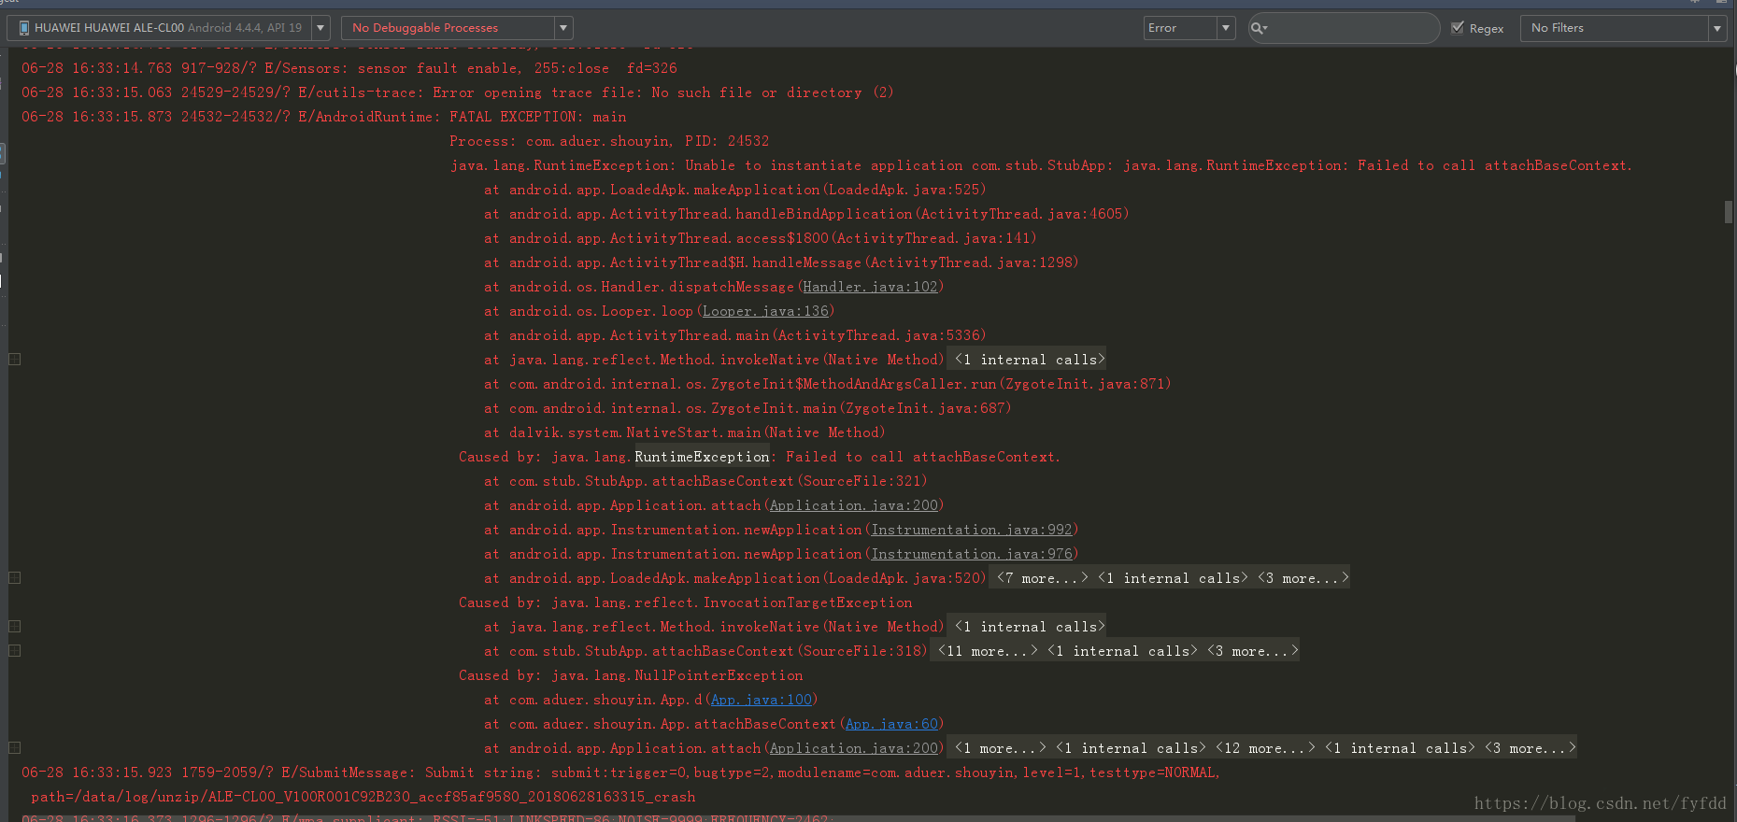Image resolution: width=1737 pixels, height=822 pixels.
Task: Expand <7 more...> fold on LoadedApk.java:520 line
Action: (x=1042, y=578)
